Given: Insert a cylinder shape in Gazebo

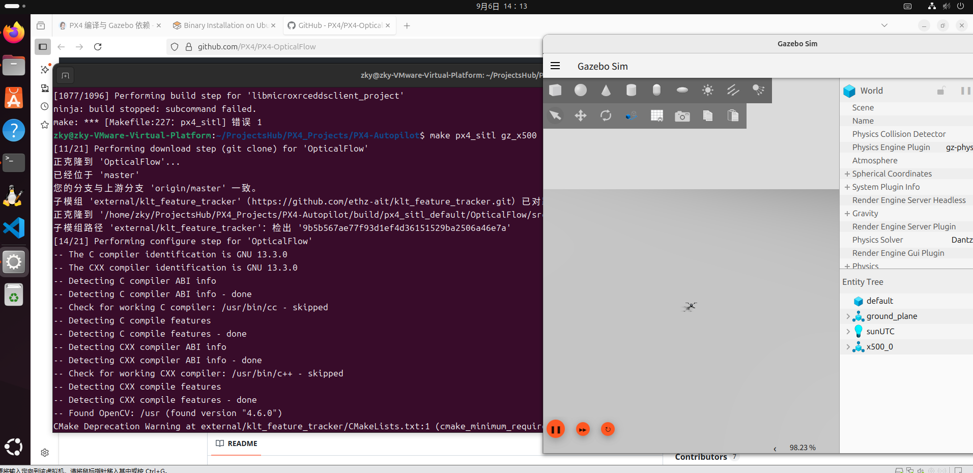Looking at the screenshot, I should coord(632,90).
